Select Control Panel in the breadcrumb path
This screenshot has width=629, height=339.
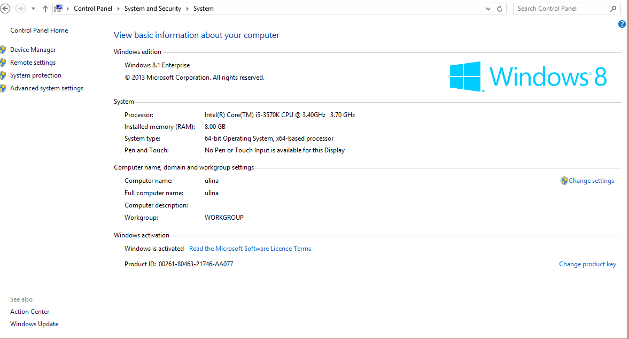click(92, 9)
